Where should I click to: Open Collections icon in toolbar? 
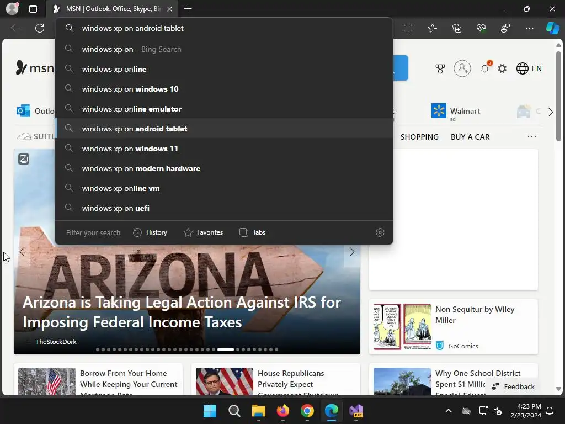pos(456,28)
